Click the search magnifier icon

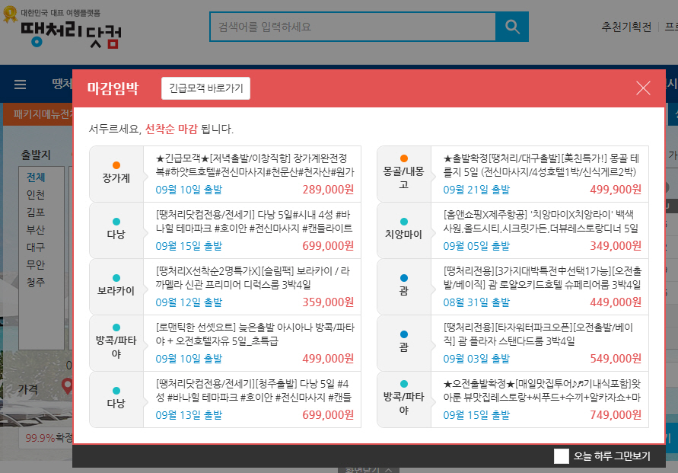point(513,27)
